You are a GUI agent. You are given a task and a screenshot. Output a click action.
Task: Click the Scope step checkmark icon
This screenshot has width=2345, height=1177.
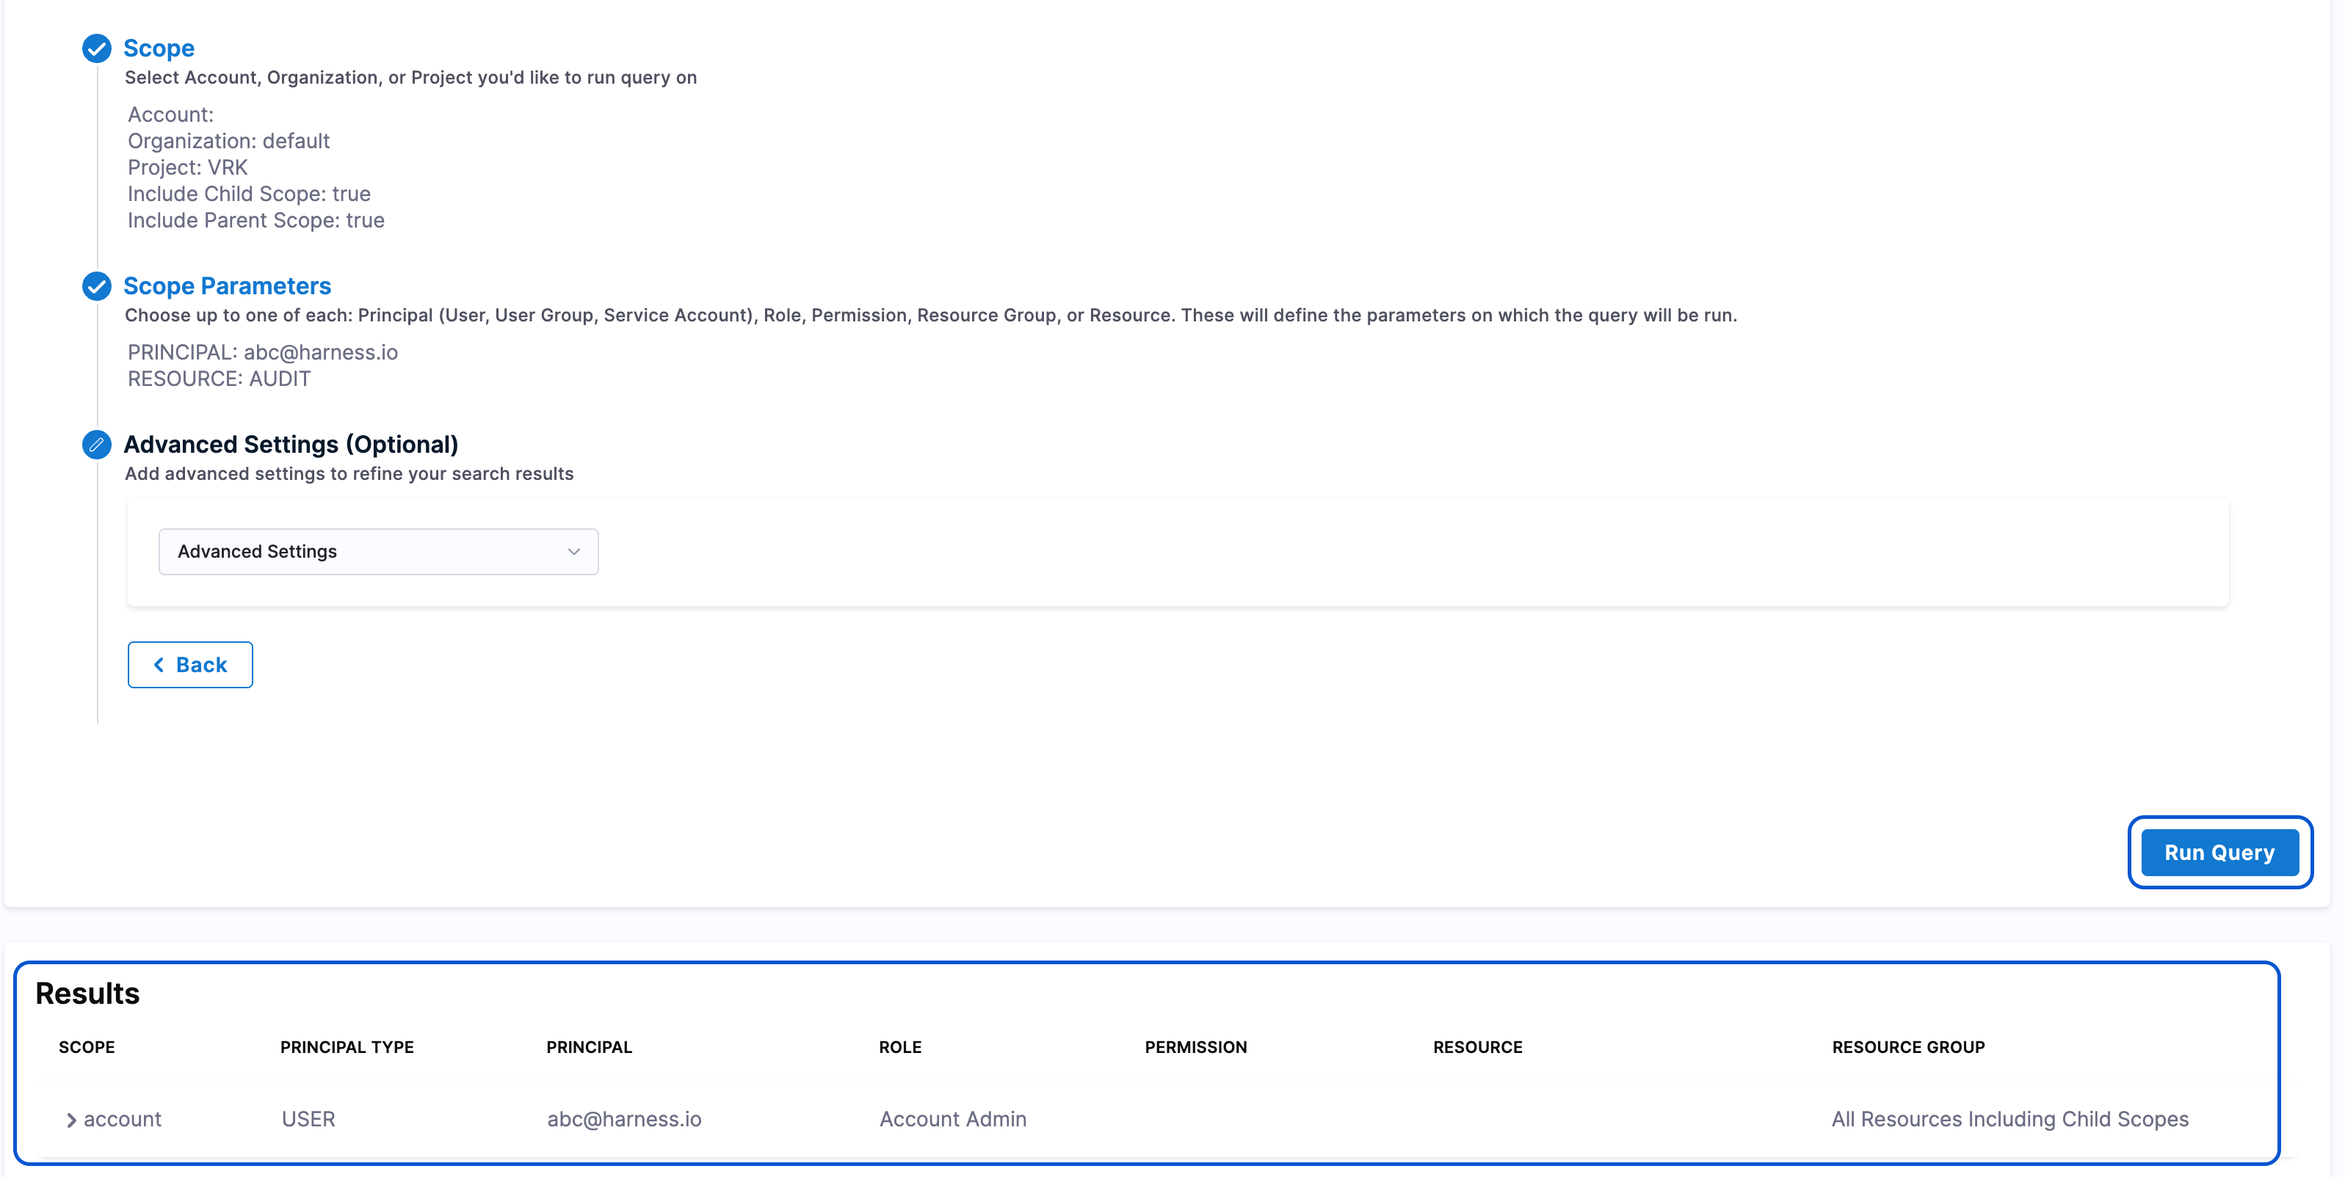96,48
